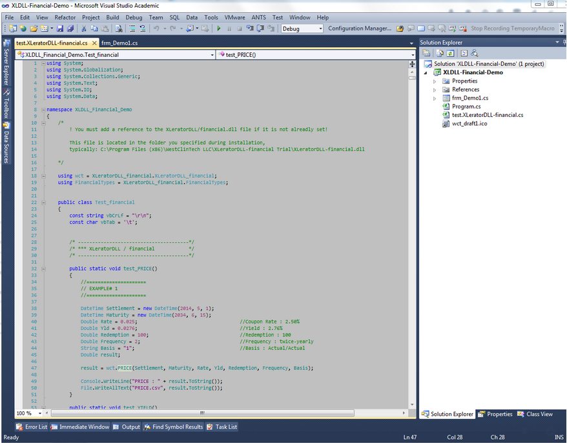The height and width of the screenshot is (443, 567).
Task: Click the Step Over icon
Action: coord(260,28)
